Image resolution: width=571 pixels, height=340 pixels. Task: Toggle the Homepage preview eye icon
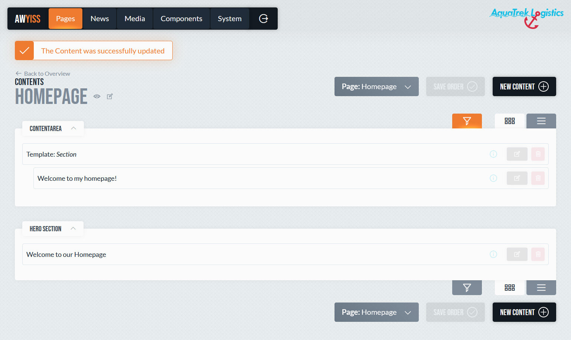click(x=97, y=97)
